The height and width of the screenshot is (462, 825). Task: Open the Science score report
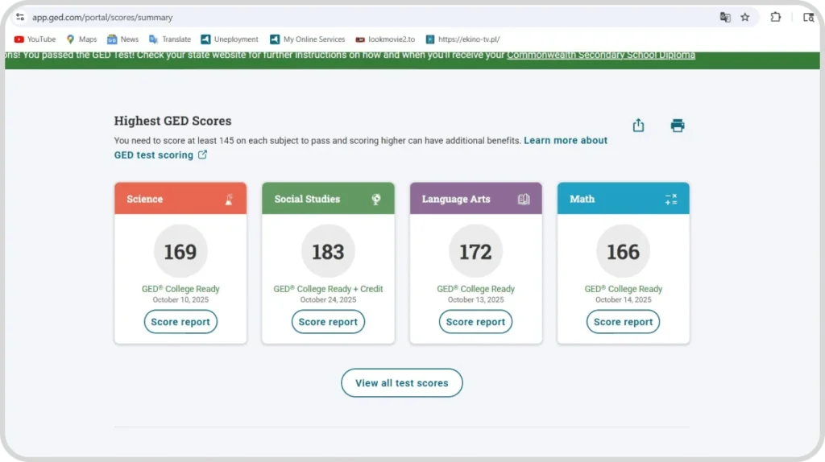(180, 322)
